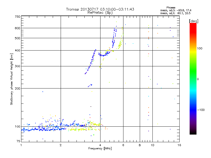Click the "Frequency [MHz]" axis label
Screen dimensions: 211x158
(x=100, y=149)
